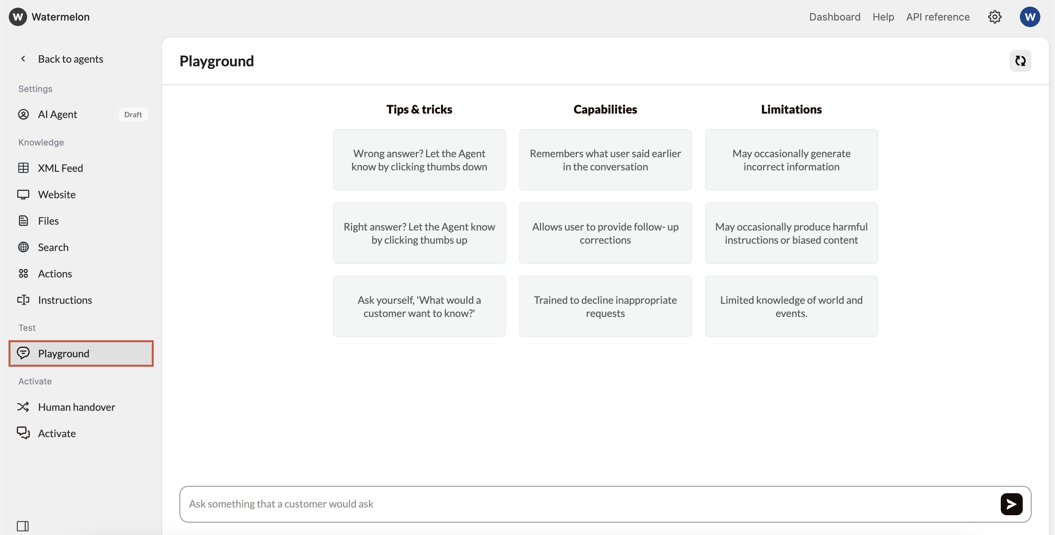Viewport: 1055px width, 535px height.
Task: Click the refresh conversation icon
Action: coord(1021,60)
